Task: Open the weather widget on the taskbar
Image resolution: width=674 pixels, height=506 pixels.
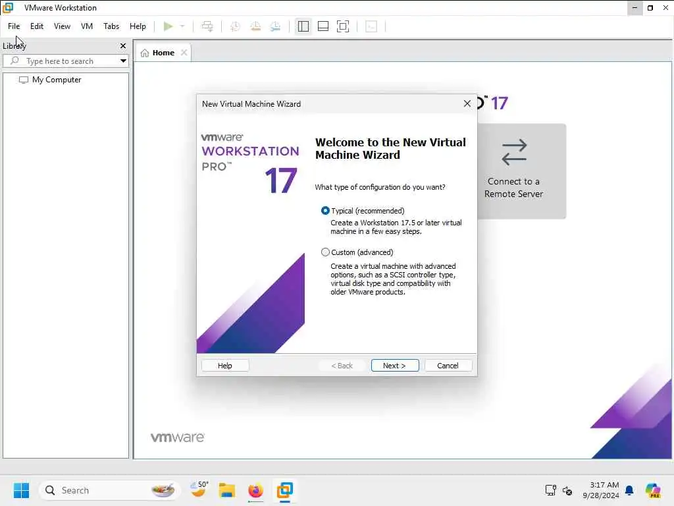Action: tap(199, 490)
